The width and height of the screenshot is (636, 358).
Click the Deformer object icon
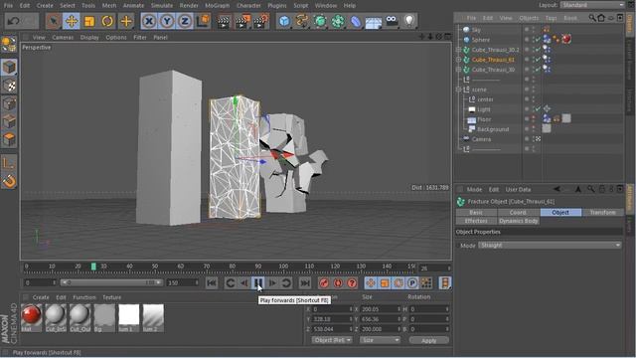click(356, 21)
